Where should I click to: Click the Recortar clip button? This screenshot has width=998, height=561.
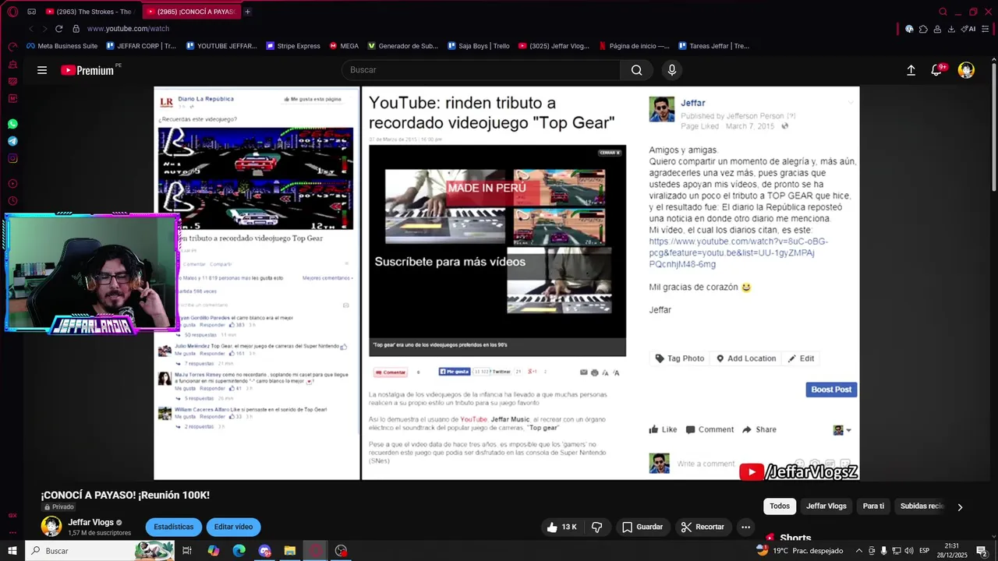pos(702,527)
